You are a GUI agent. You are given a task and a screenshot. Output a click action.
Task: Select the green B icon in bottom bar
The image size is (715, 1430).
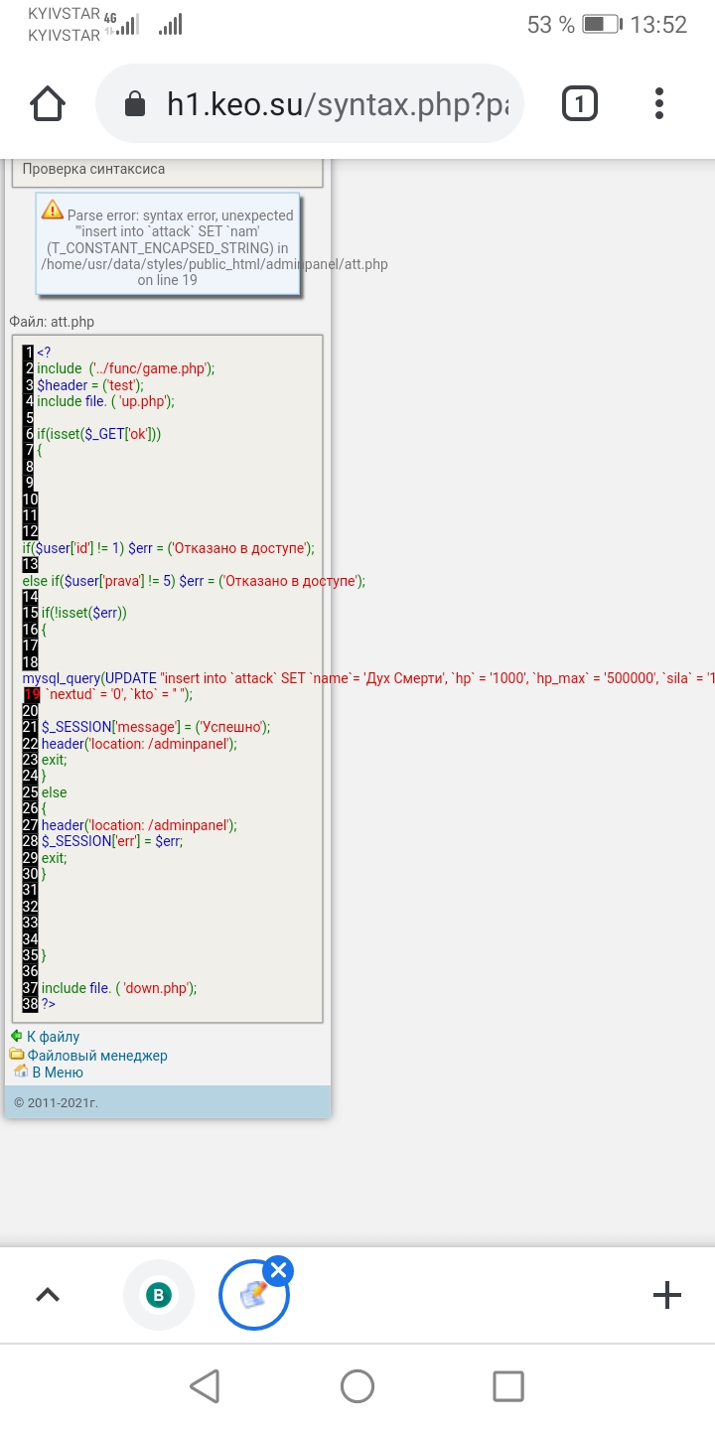(158, 1294)
